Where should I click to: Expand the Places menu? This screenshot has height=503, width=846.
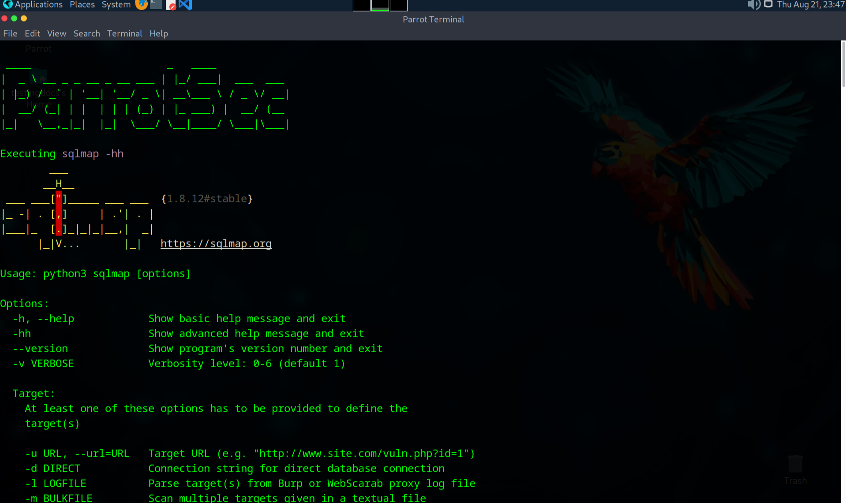click(x=82, y=5)
